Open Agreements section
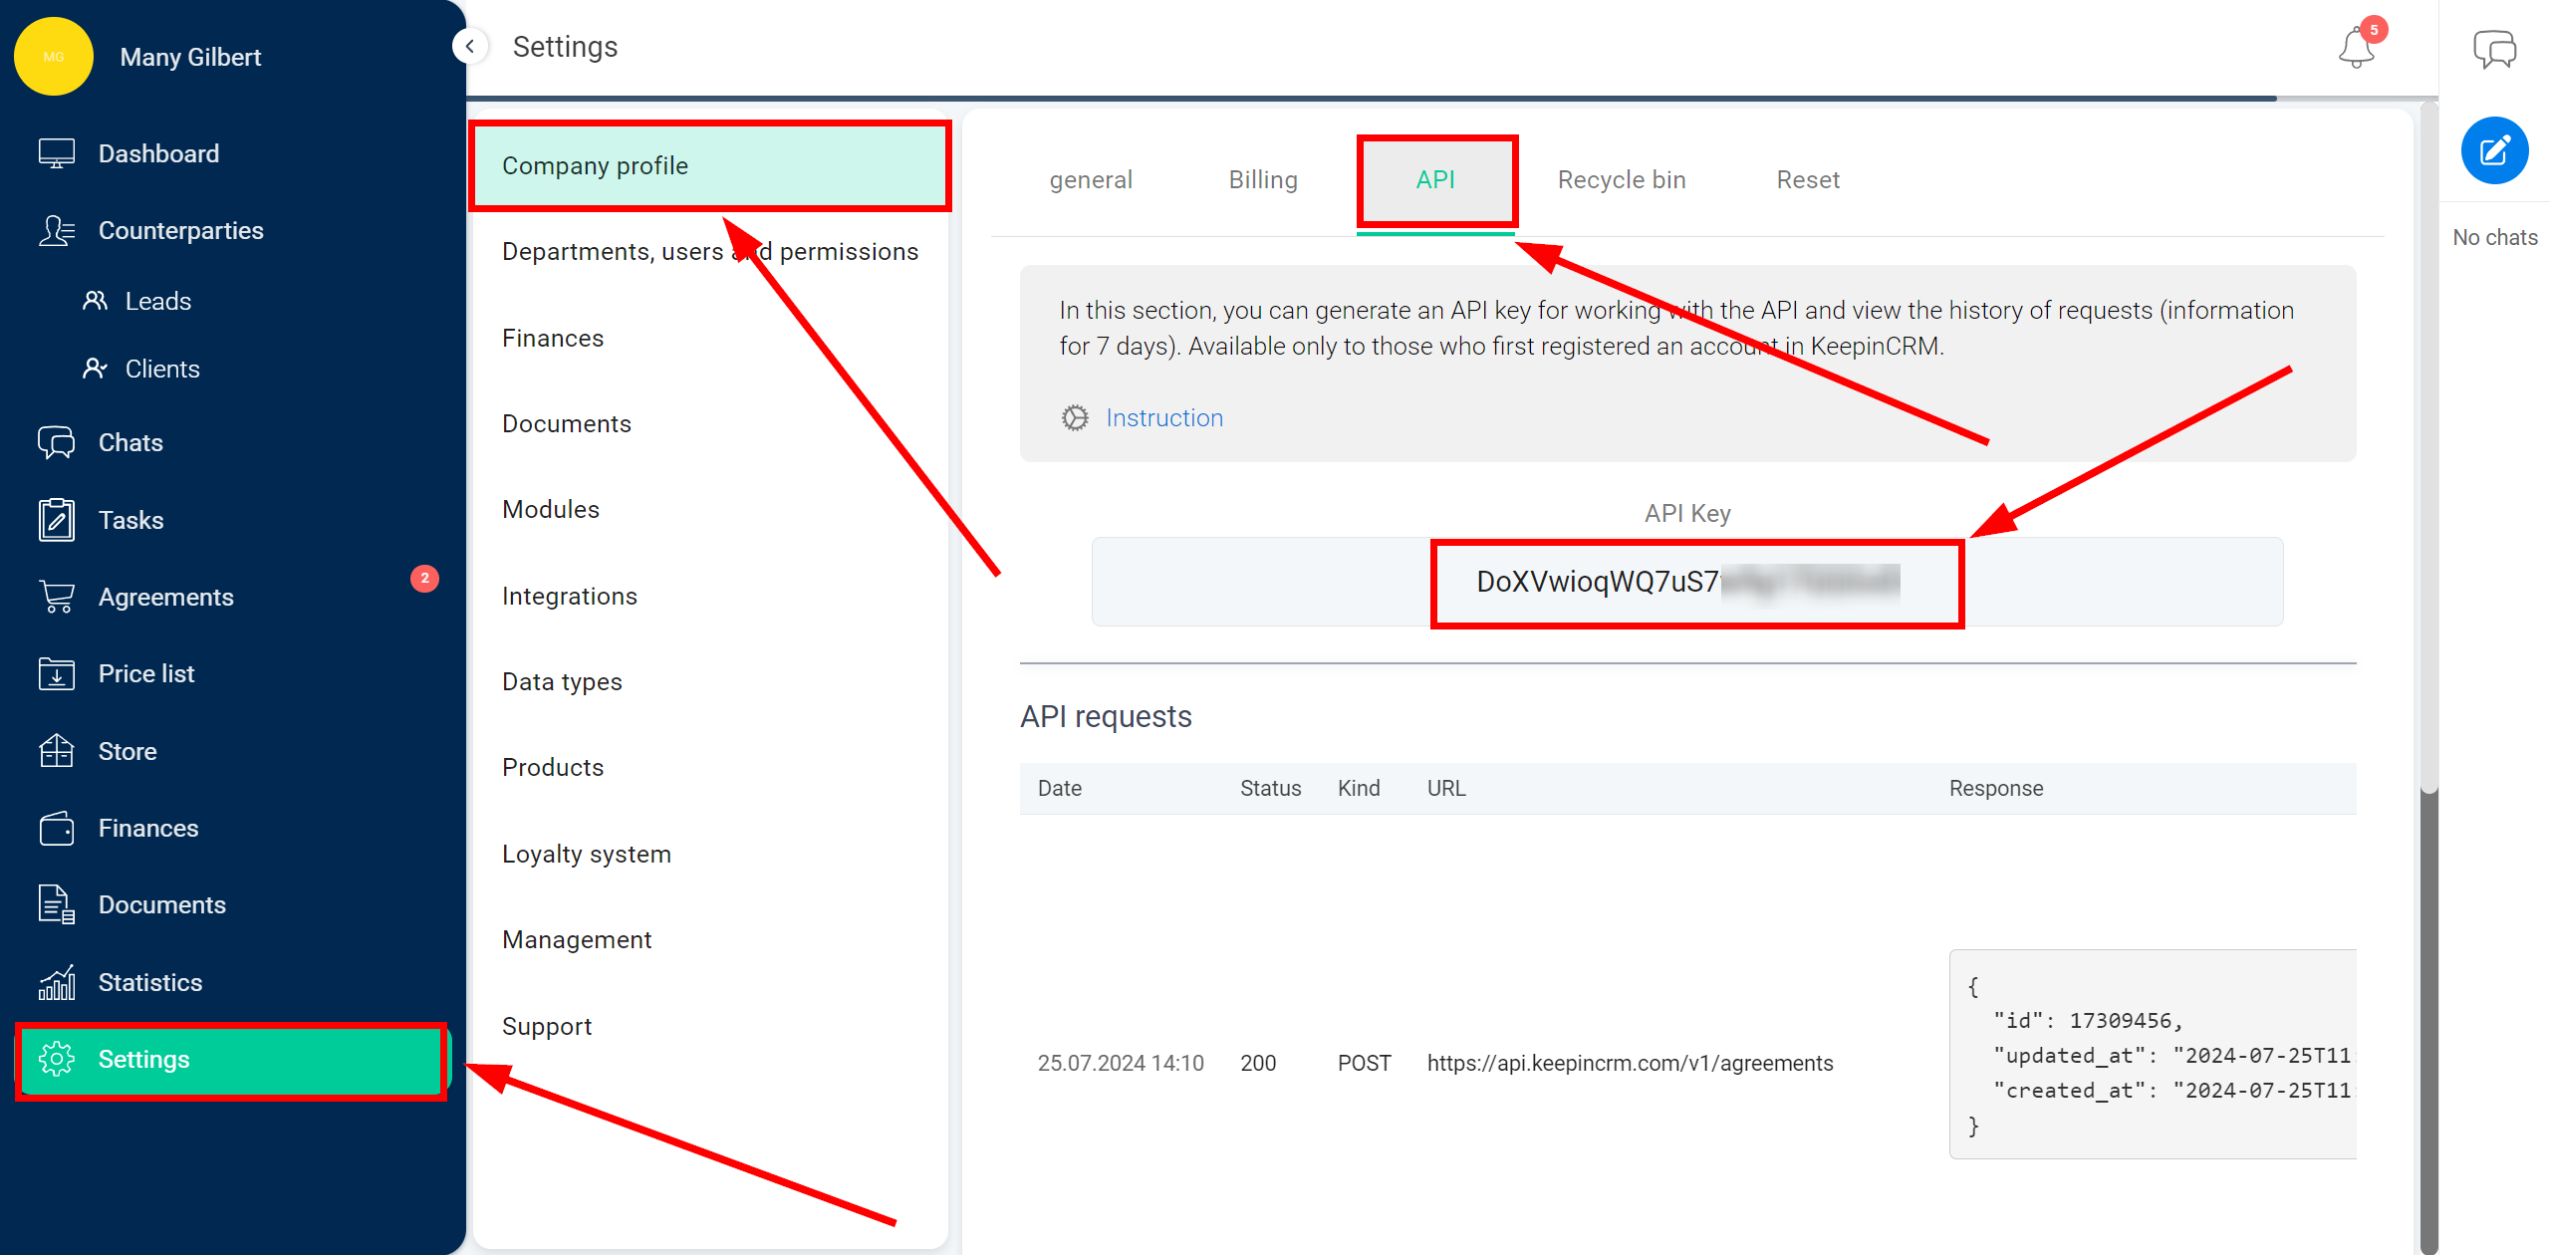 tap(162, 597)
